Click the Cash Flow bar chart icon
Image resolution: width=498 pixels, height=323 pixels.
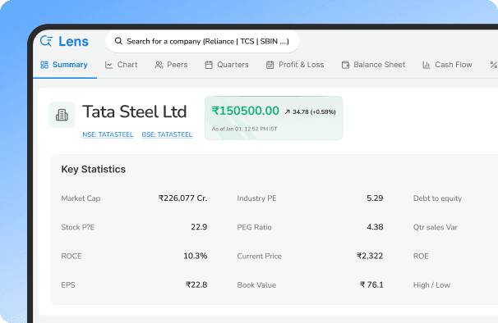click(427, 65)
